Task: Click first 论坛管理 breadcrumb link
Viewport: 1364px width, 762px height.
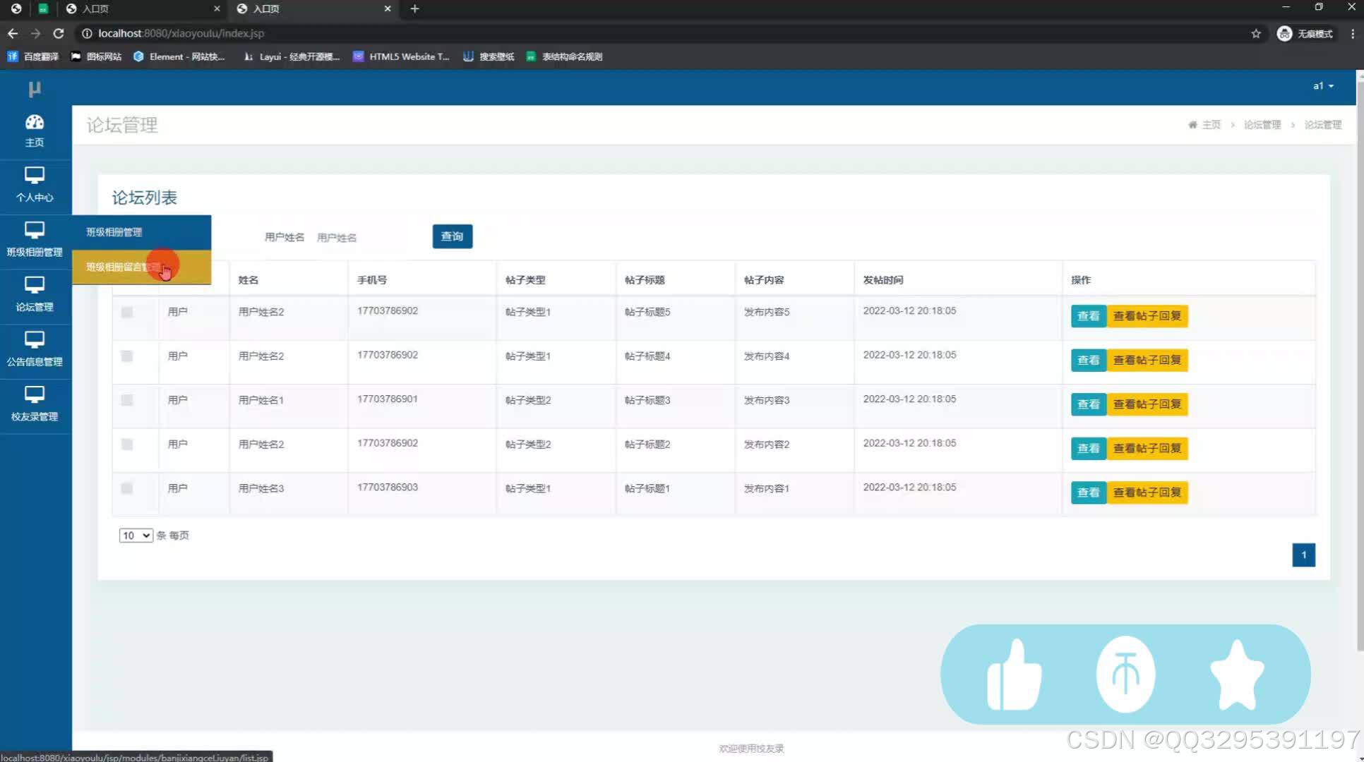Action: (x=1262, y=125)
